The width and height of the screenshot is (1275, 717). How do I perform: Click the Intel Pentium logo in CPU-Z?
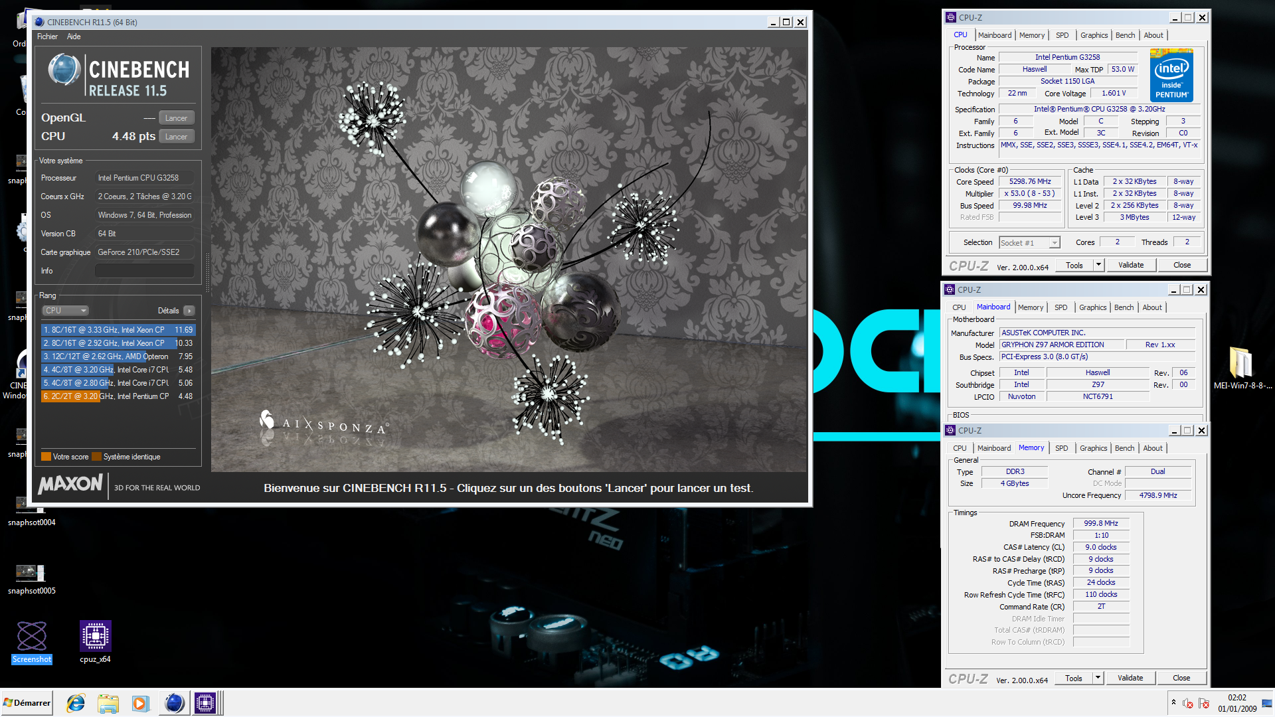pos(1171,76)
